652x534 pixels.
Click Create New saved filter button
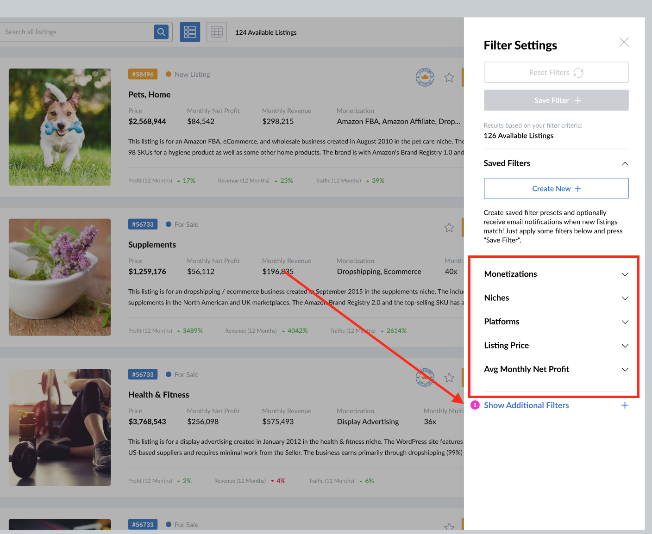(x=556, y=189)
